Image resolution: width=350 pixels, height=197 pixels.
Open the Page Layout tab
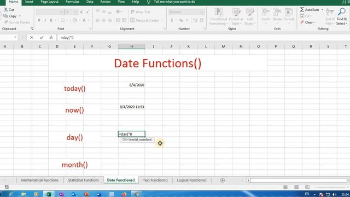coord(49,2)
